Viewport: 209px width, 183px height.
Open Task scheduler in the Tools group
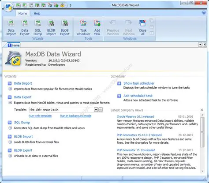point(83,28)
